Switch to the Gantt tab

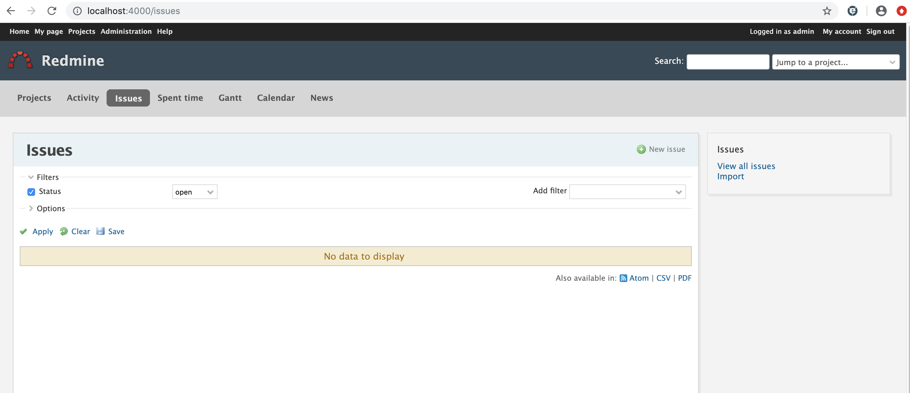[230, 98]
